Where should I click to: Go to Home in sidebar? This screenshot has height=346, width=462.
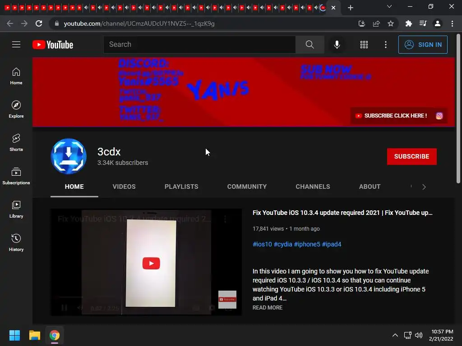pyautogui.click(x=16, y=76)
